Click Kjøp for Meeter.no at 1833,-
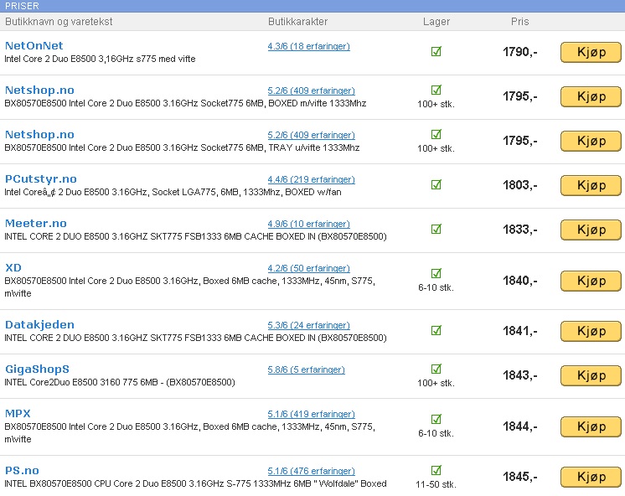This screenshot has width=625, height=496. coord(591,230)
